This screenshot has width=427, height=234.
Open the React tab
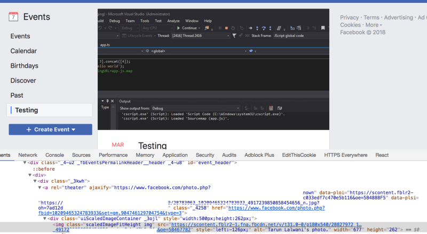tap(382, 155)
